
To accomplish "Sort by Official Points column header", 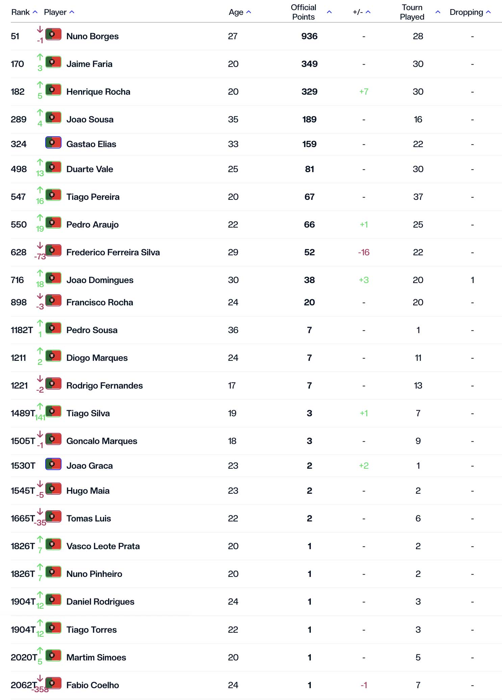I will 329,12.
